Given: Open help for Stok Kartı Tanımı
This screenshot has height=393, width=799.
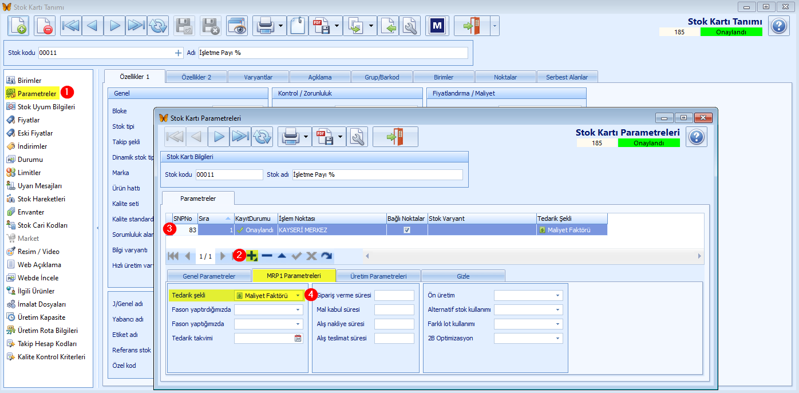Looking at the screenshot, I should coord(779,26).
